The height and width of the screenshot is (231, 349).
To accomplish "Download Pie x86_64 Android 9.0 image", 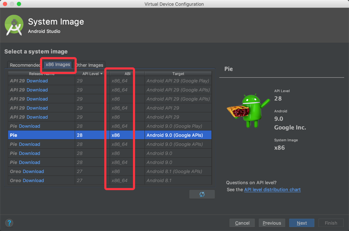I will click(x=29, y=162).
